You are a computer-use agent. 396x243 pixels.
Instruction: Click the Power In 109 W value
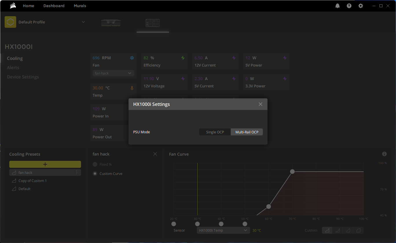99,109
